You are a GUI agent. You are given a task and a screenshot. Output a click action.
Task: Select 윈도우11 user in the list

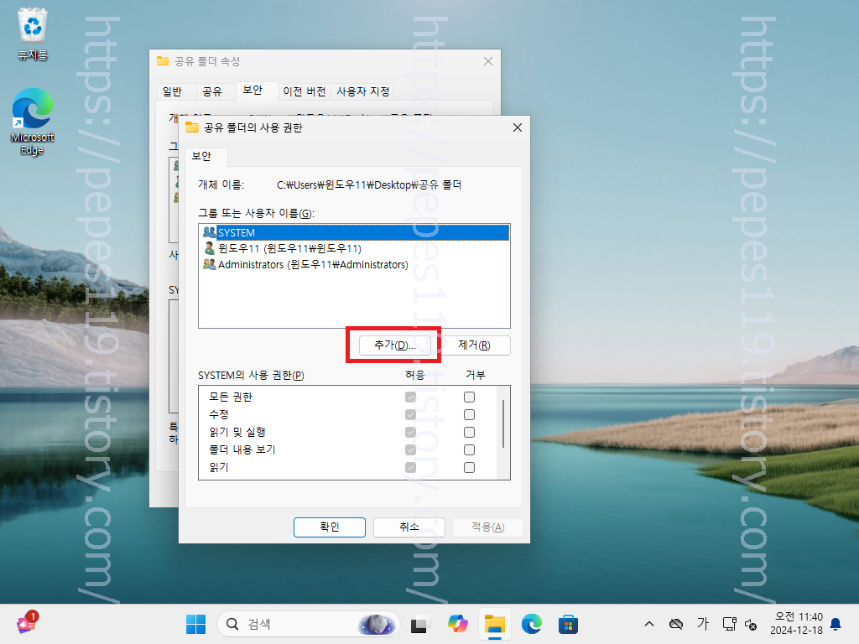click(355, 248)
